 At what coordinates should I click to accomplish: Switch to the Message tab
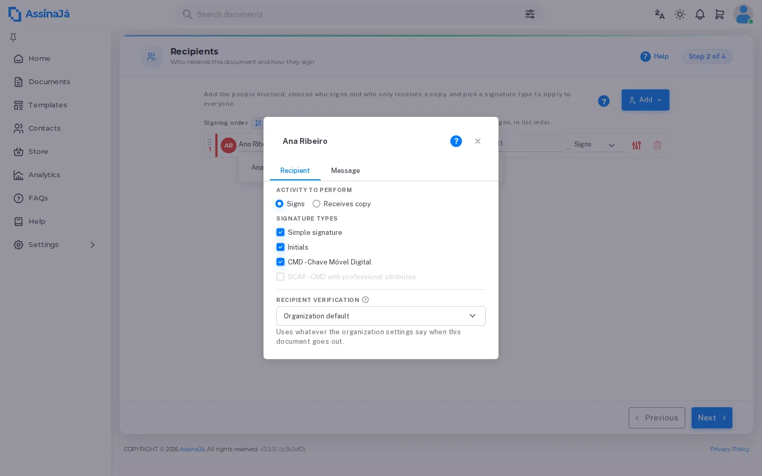(x=346, y=171)
